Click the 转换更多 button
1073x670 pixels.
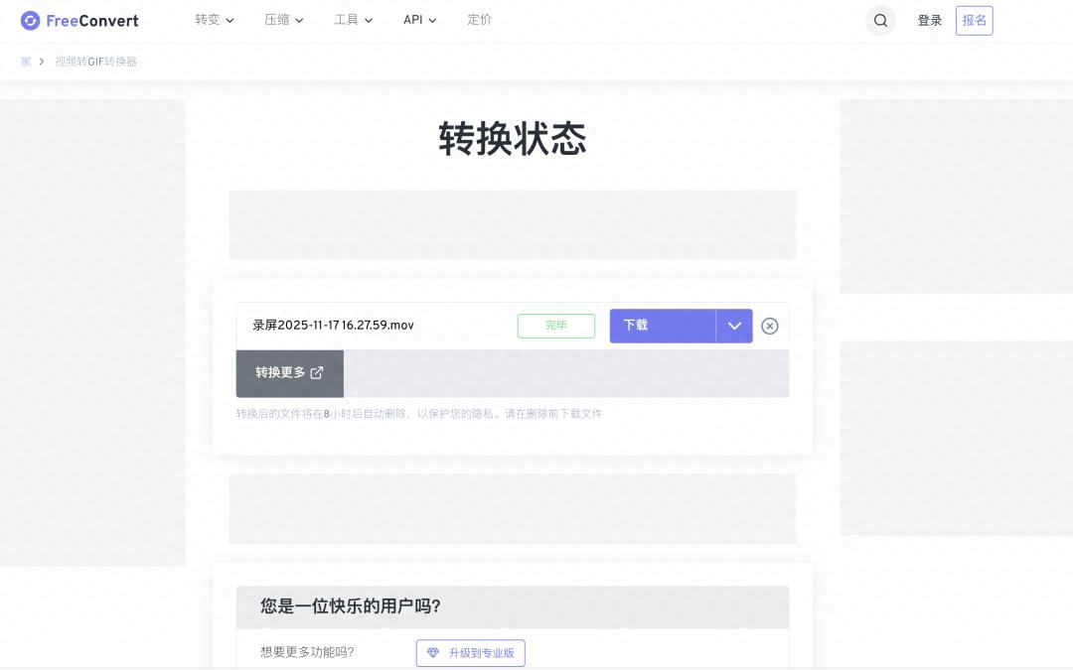tap(289, 373)
